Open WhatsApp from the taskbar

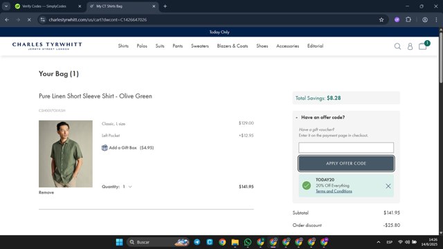[x=248, y=242]
